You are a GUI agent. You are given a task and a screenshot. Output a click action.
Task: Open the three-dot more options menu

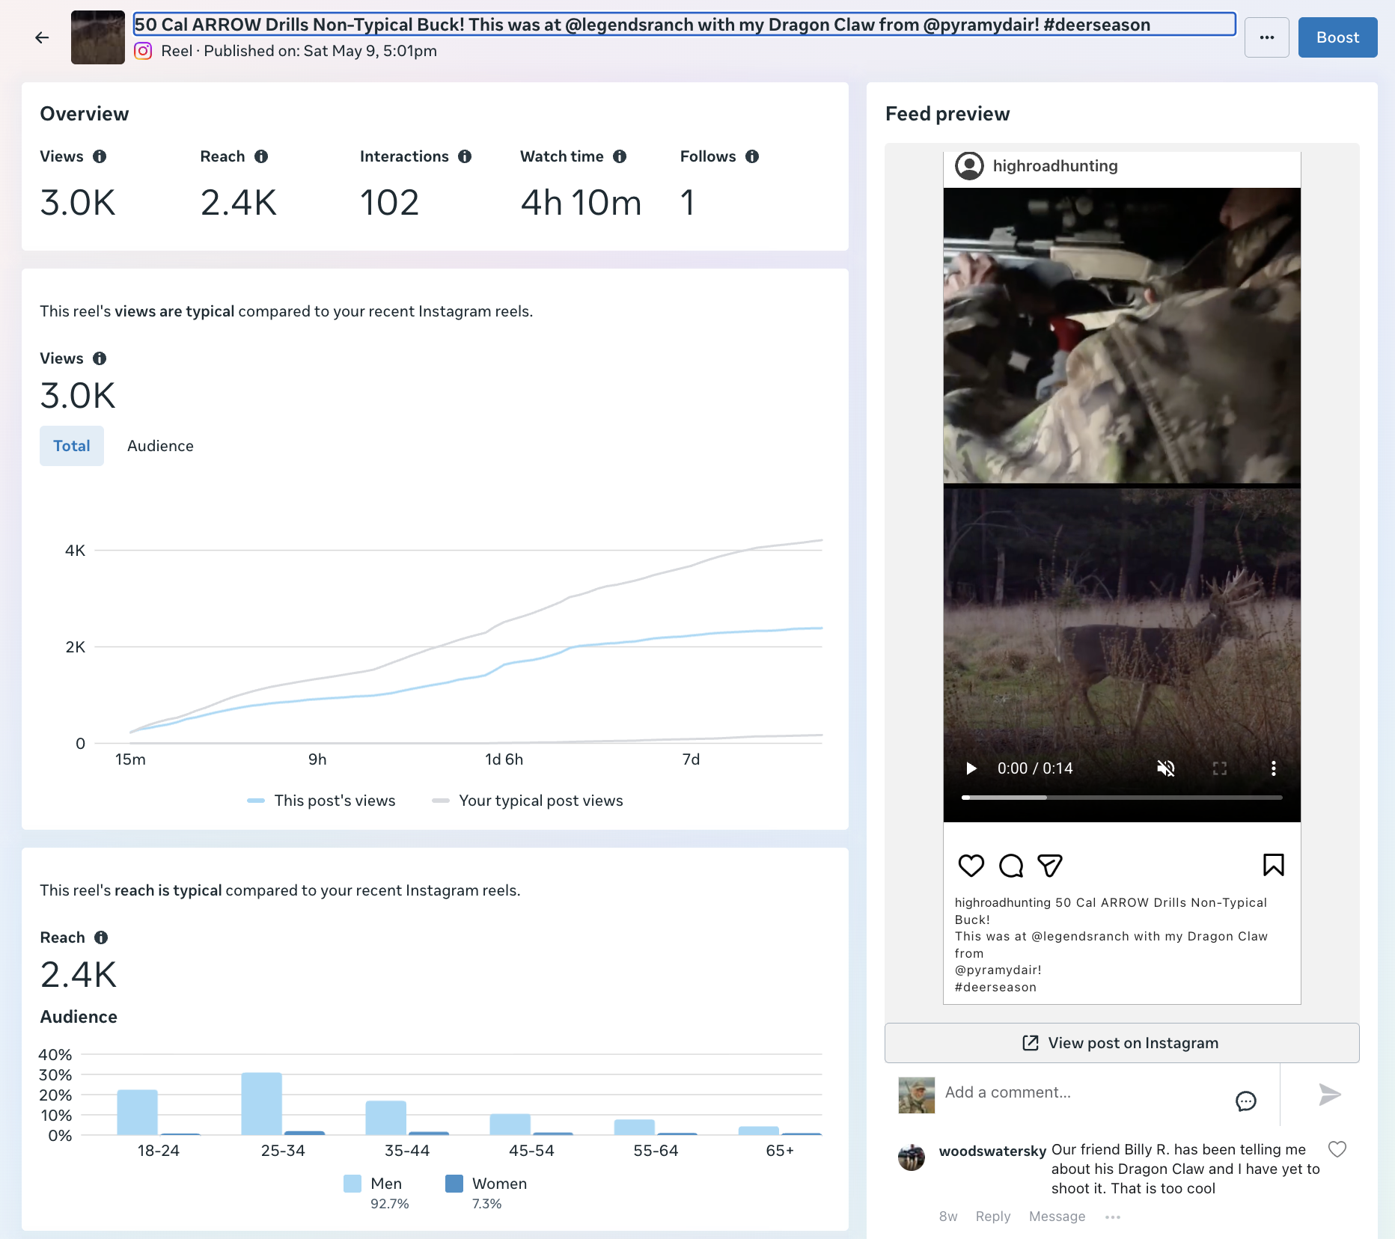pos(1266,37)
